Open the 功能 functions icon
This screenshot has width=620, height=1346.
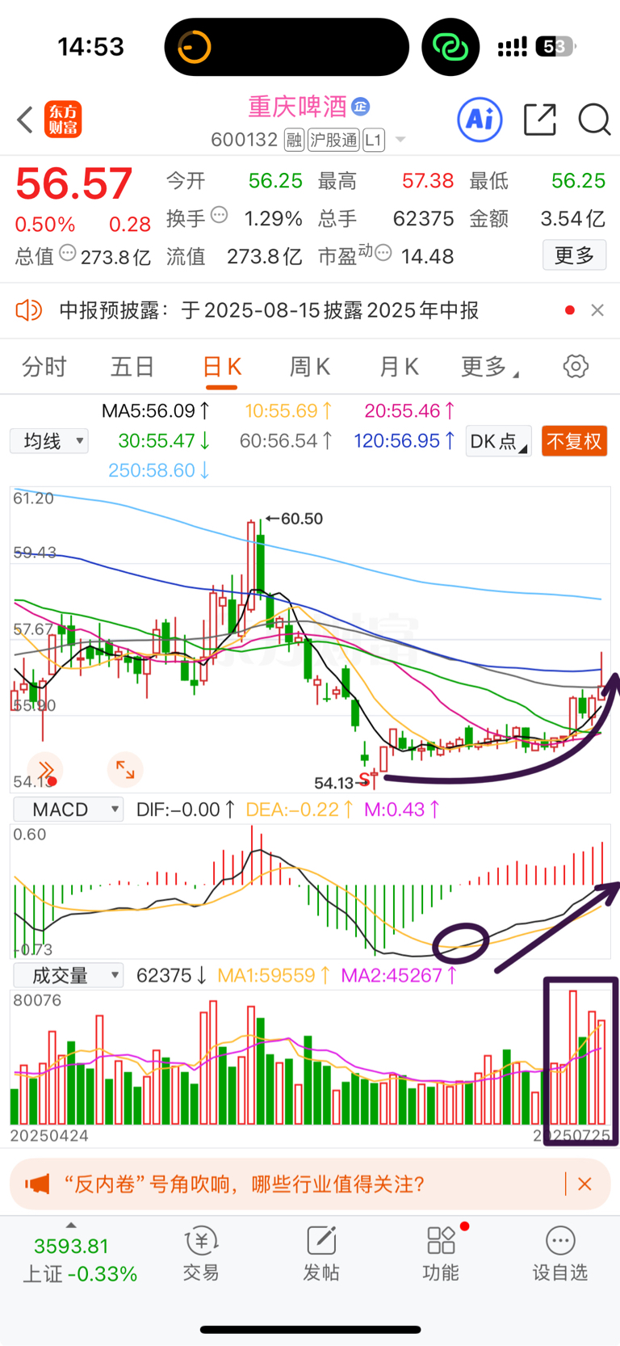441,1255
